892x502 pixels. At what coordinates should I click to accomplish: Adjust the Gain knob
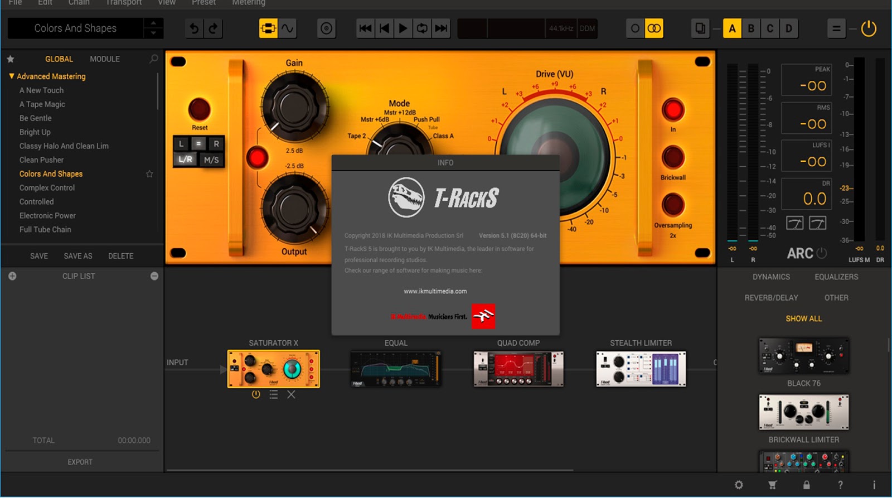[x=294, y=107]
